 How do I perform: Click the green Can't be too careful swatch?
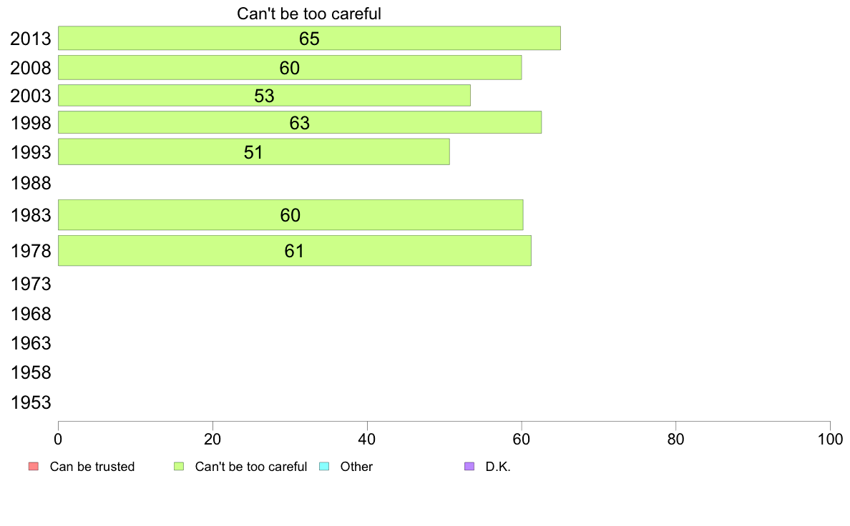[x=179, y=467]
